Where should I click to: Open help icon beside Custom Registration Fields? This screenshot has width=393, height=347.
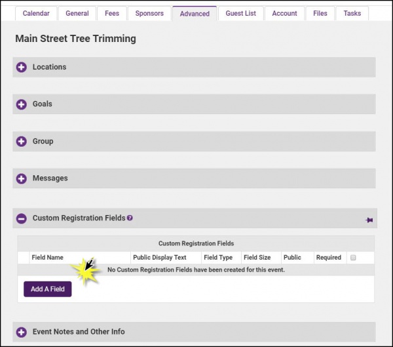[x=130, y=218]
